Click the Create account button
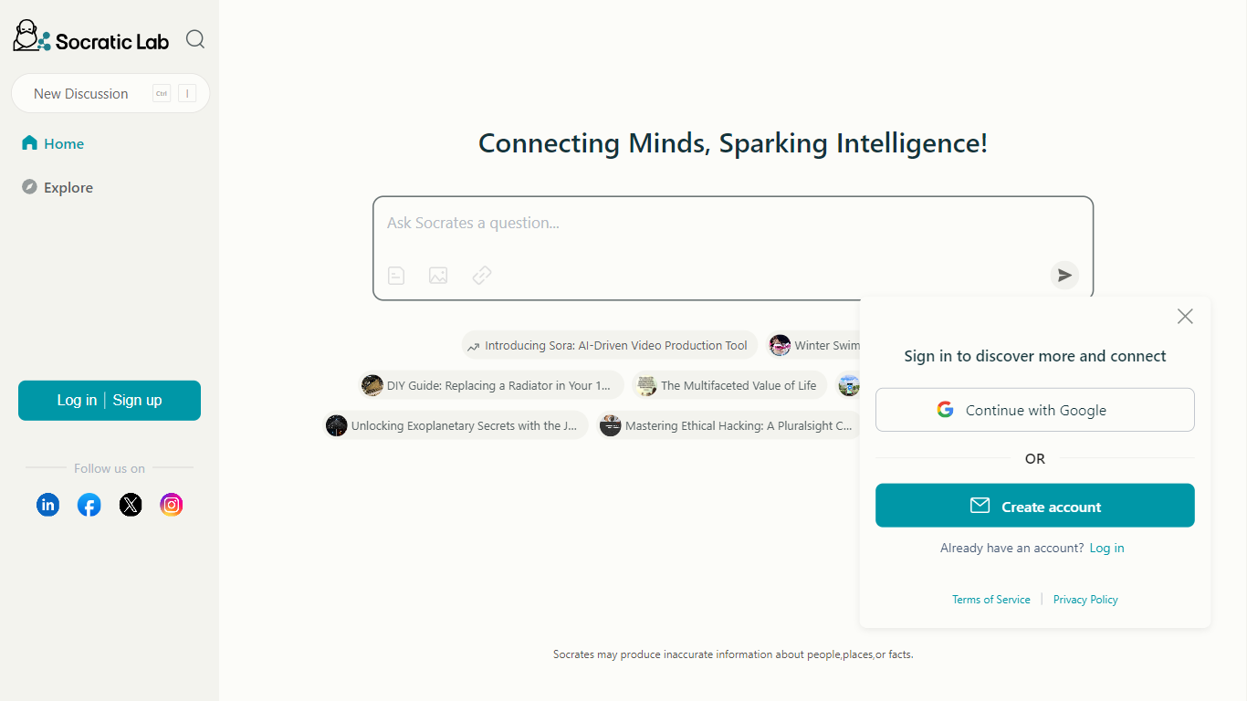 pos(1035,506)
